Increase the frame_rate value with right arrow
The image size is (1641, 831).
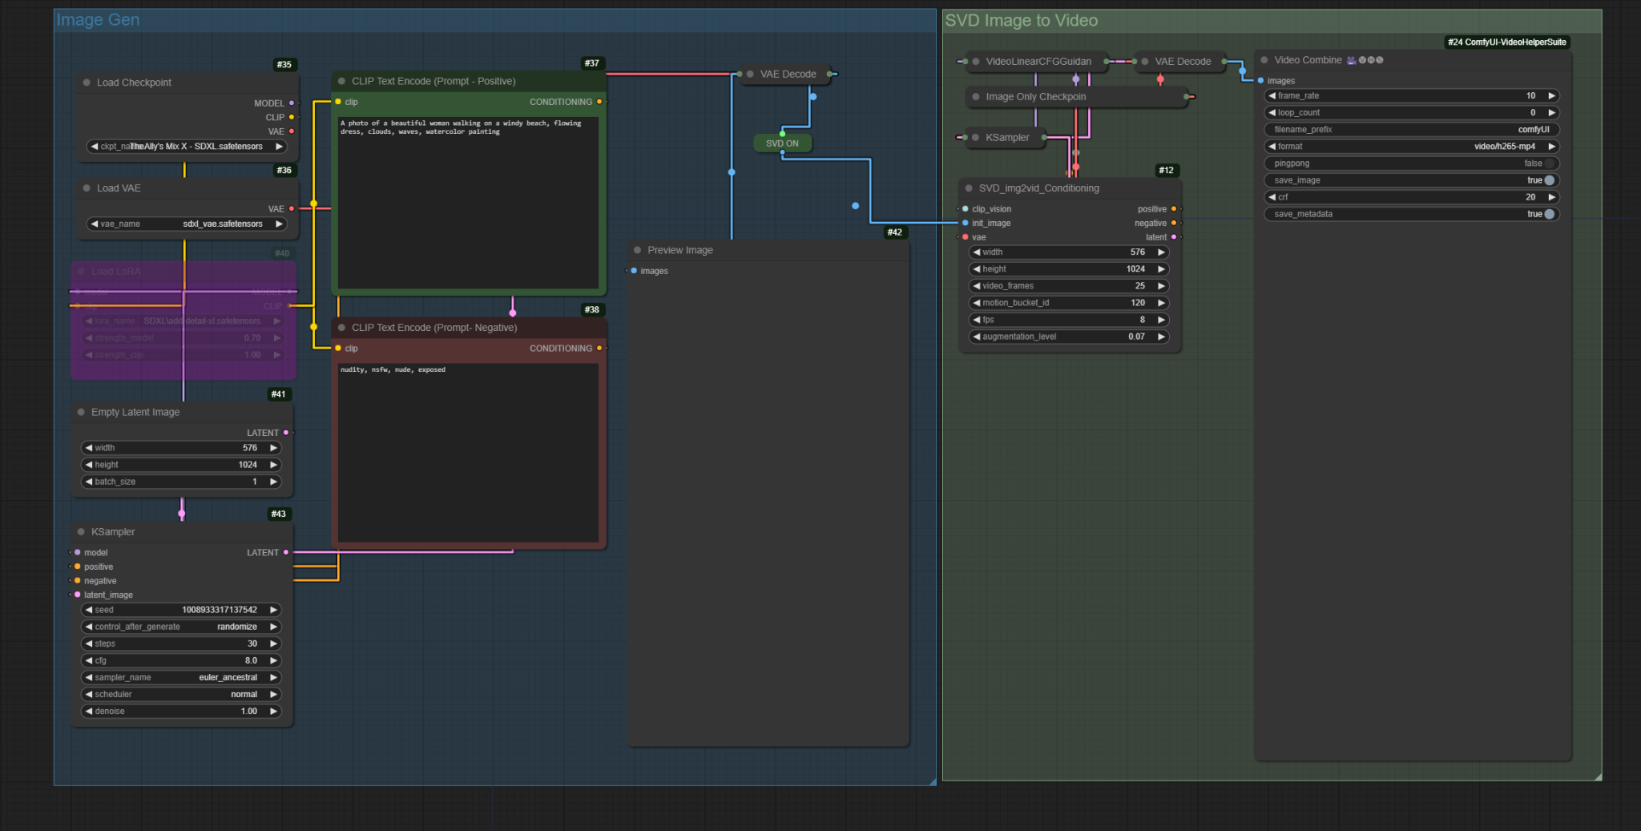point(1551,95)
